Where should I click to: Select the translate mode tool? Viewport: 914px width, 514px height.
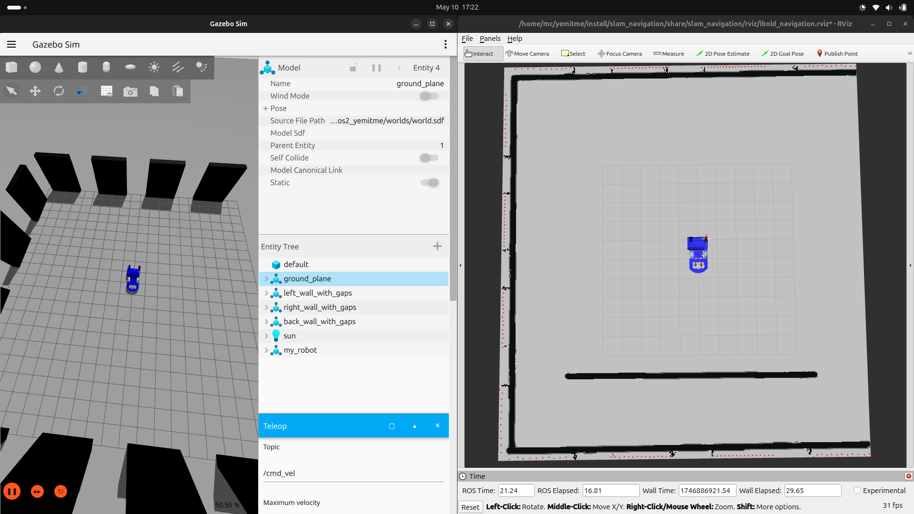point(35,91)
